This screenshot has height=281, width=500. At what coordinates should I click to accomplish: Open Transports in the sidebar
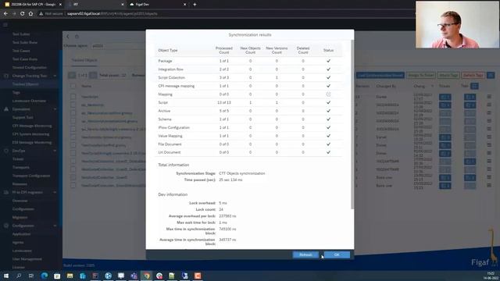coord(21,167)
